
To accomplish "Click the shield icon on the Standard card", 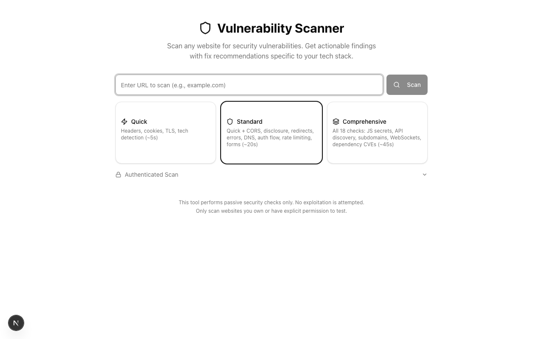I will click(230, 122).
